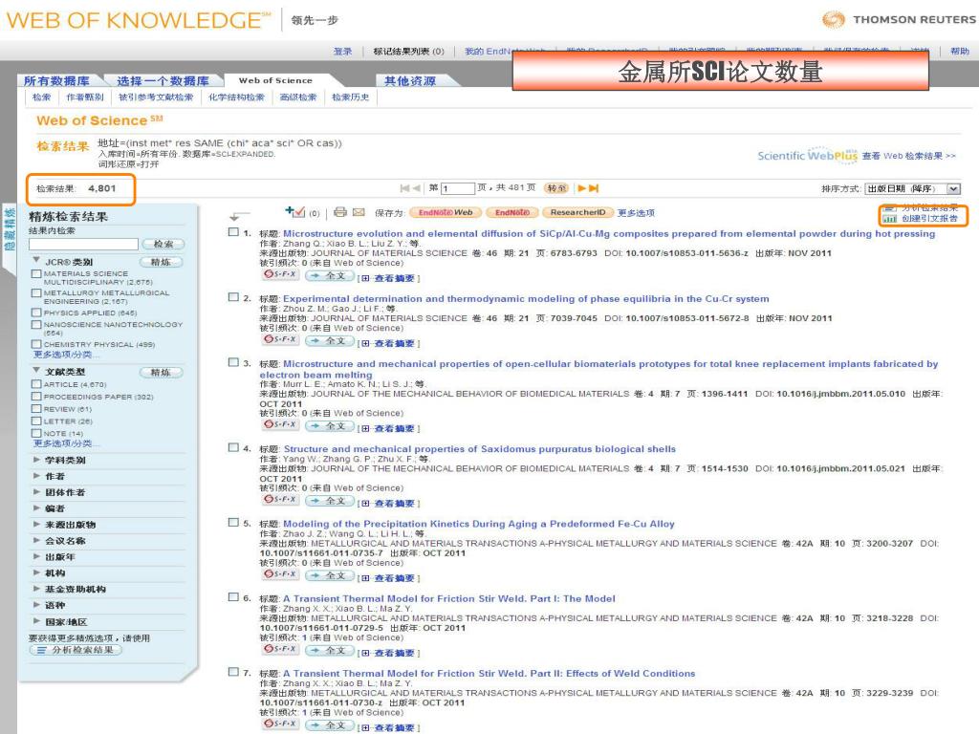Click the add to marked list icon
Image resolution: width=979 pixels, height=734 pixels.
coord(295,212)
